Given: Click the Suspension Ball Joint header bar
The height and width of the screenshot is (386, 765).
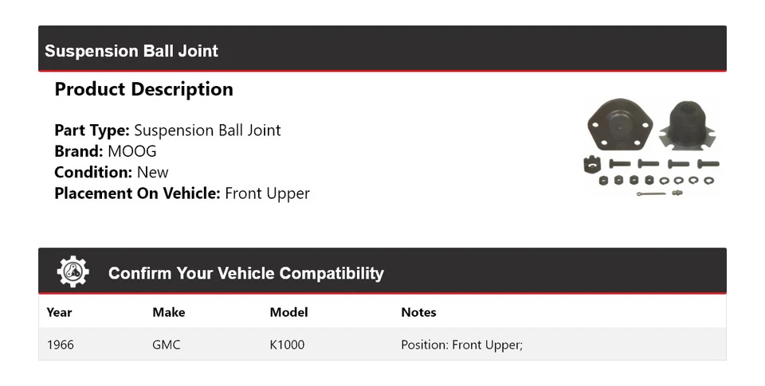Looking at the screenshot, I should coord(382,50).
